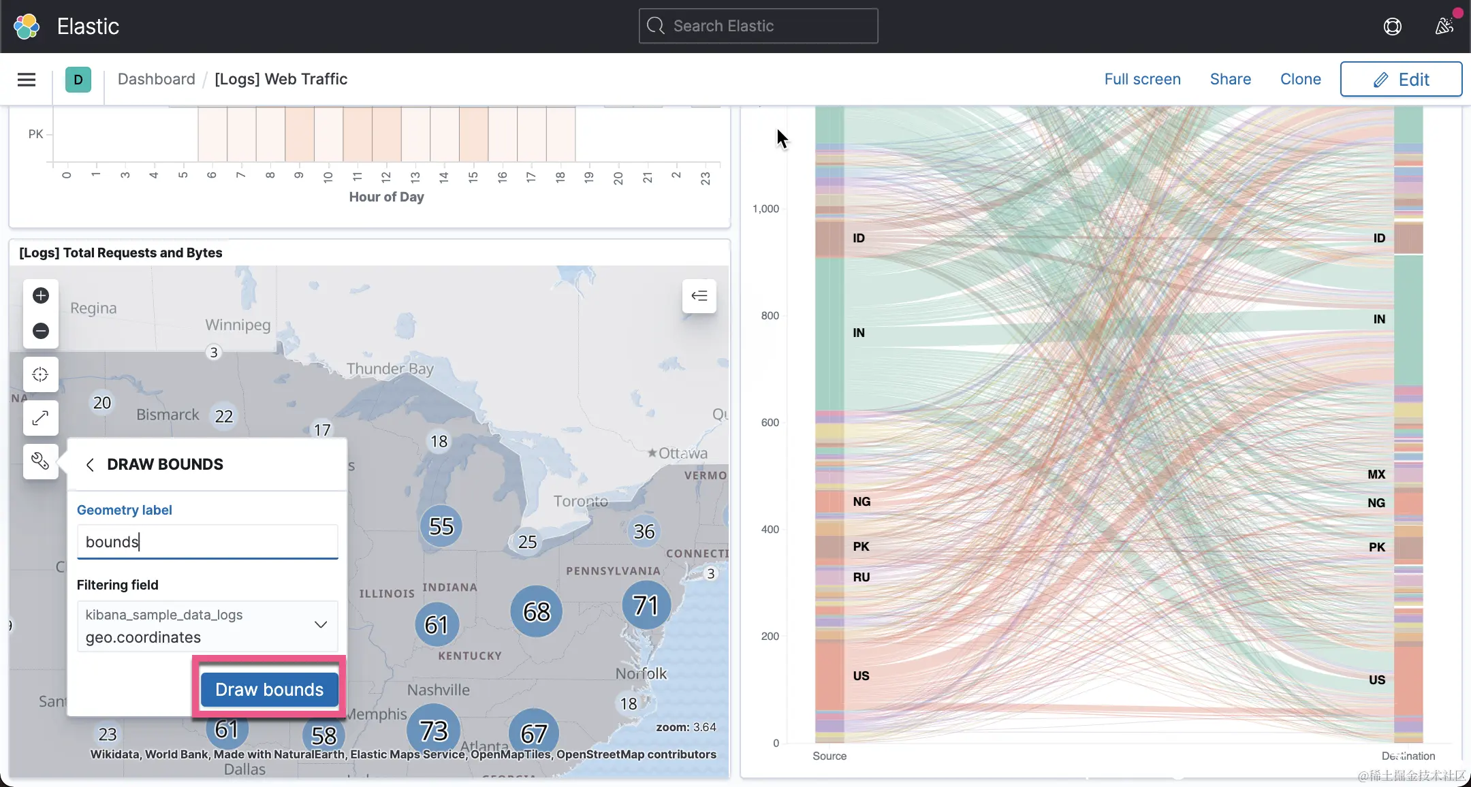Open the hamburger navigation menu
The height and width of the screenshot is (787, 1471).
pos(27,80)
